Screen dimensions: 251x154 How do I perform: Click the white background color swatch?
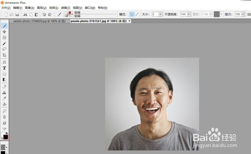(3, 134)
